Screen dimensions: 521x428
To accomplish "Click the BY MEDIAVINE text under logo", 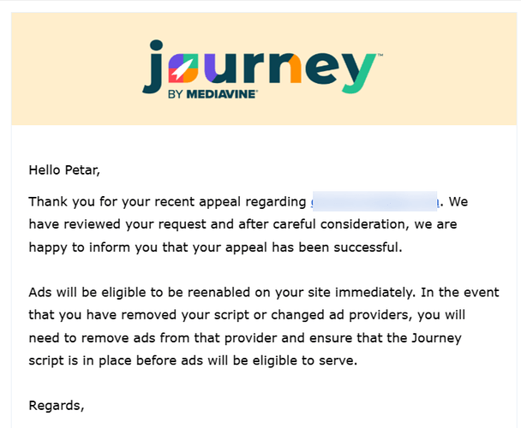I will tap(213, 94).
